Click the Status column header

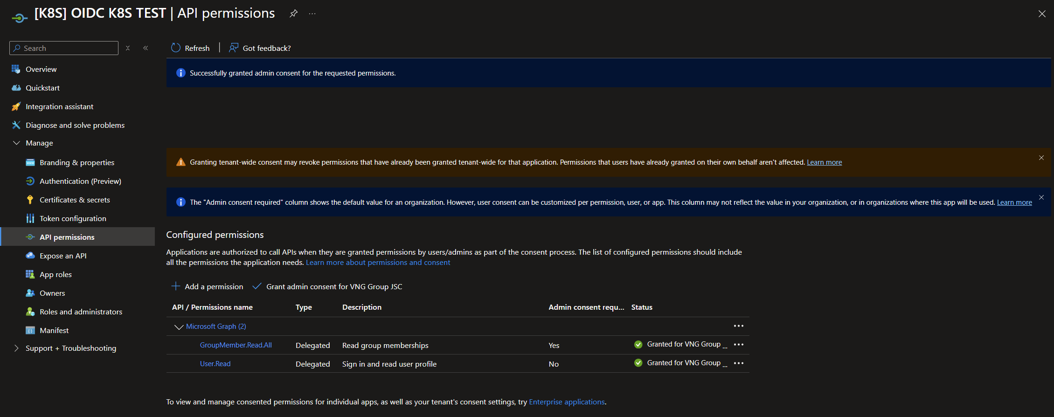642,307
